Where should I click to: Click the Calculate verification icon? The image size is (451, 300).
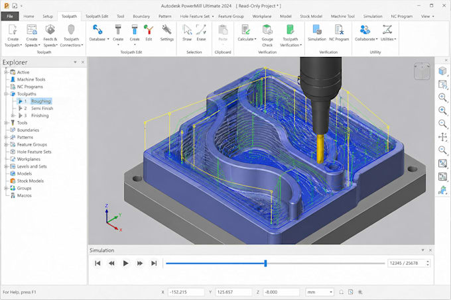[x=245, y=30]
